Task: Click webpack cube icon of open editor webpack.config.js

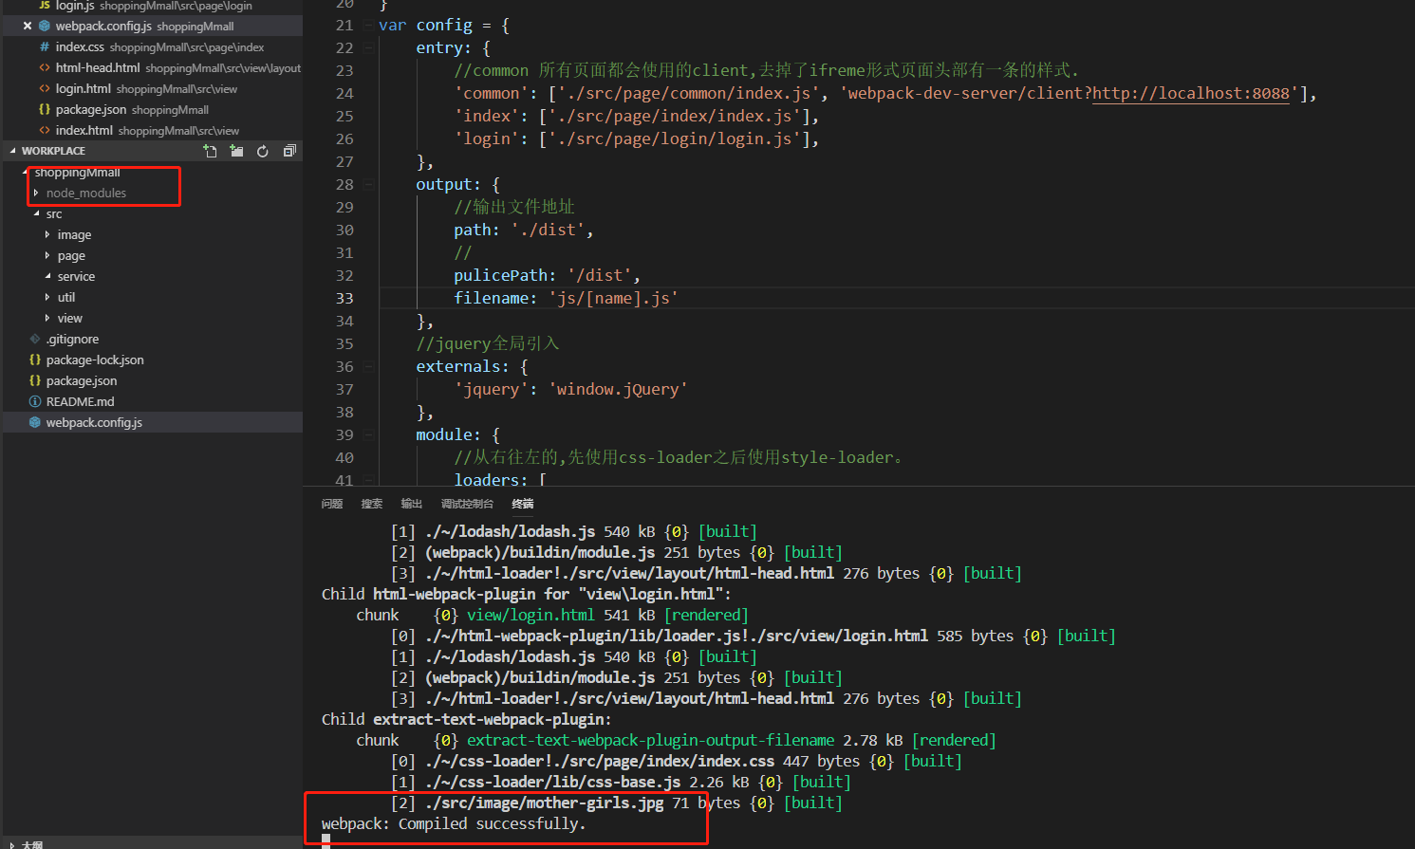Action: pyautogui.click(x=45, y=26)
